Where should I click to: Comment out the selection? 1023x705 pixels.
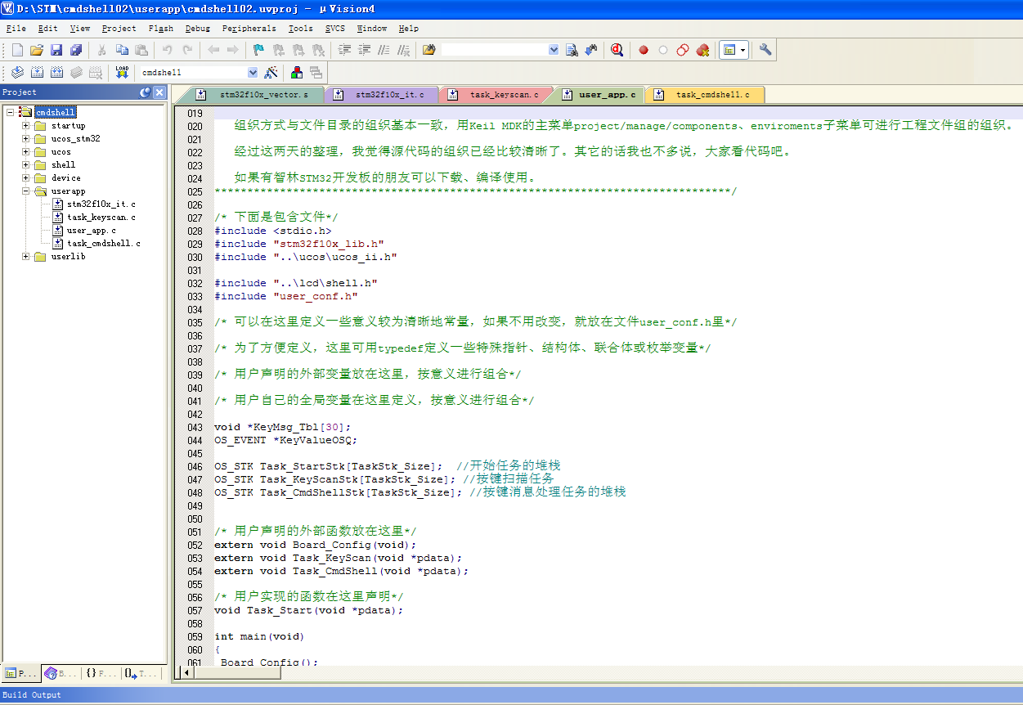pos(384,50)
